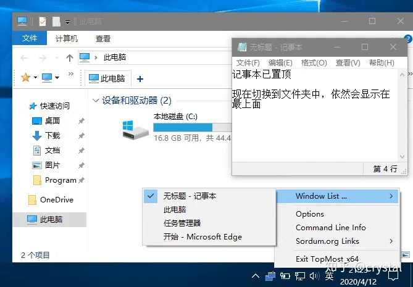Click Explorer forward navigation arrow
413x287 pixels.
point(42,58)
